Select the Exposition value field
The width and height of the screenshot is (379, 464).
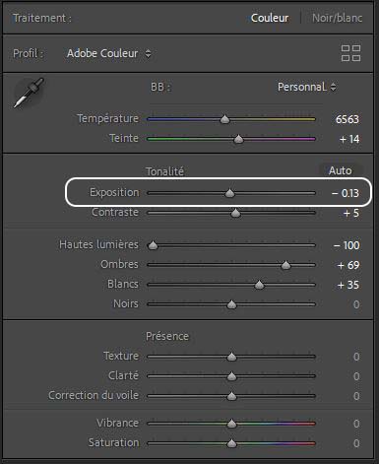[x=346, y=193]
